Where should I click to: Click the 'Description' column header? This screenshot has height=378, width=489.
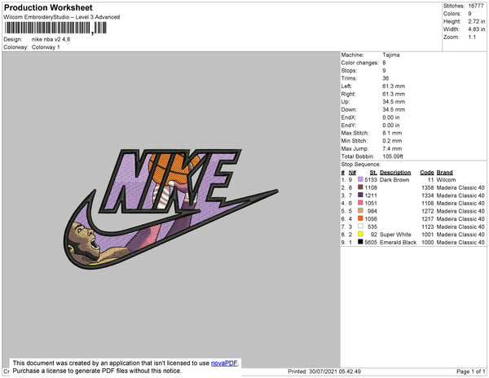click(x=395, y=173)
